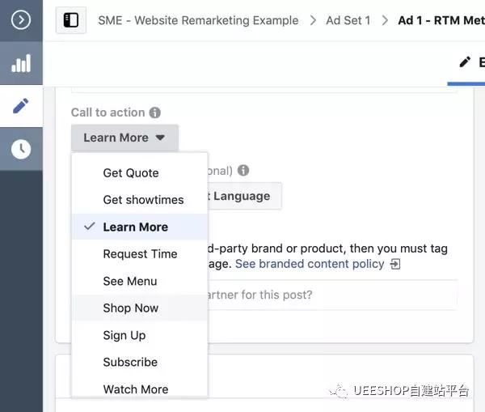Viewport: 485px width, 412px height.
Task: Pick Subscribe from the list
Action: point(130,362)
